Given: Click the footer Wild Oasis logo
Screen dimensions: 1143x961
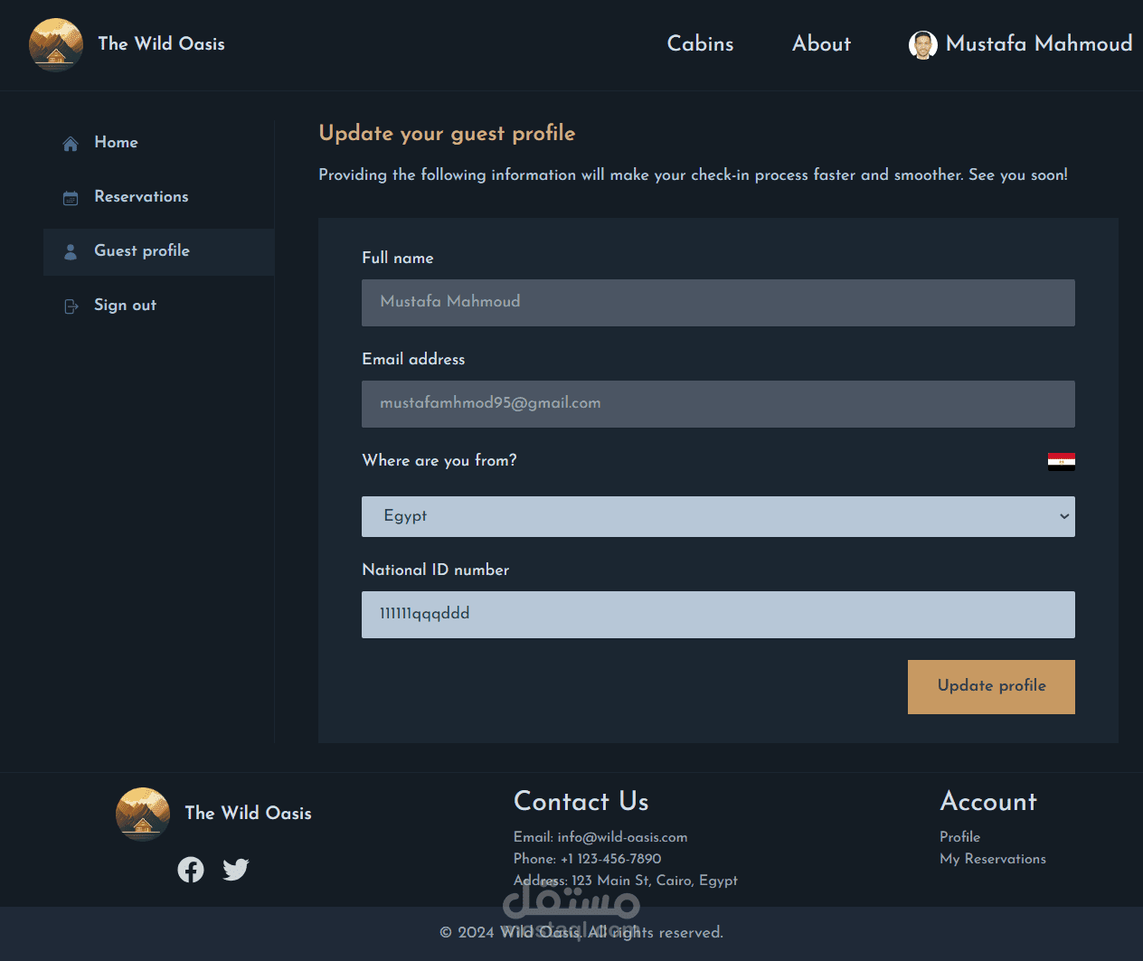Looking at the screenshot, I should pyautogui.click(x=143, y=814).
